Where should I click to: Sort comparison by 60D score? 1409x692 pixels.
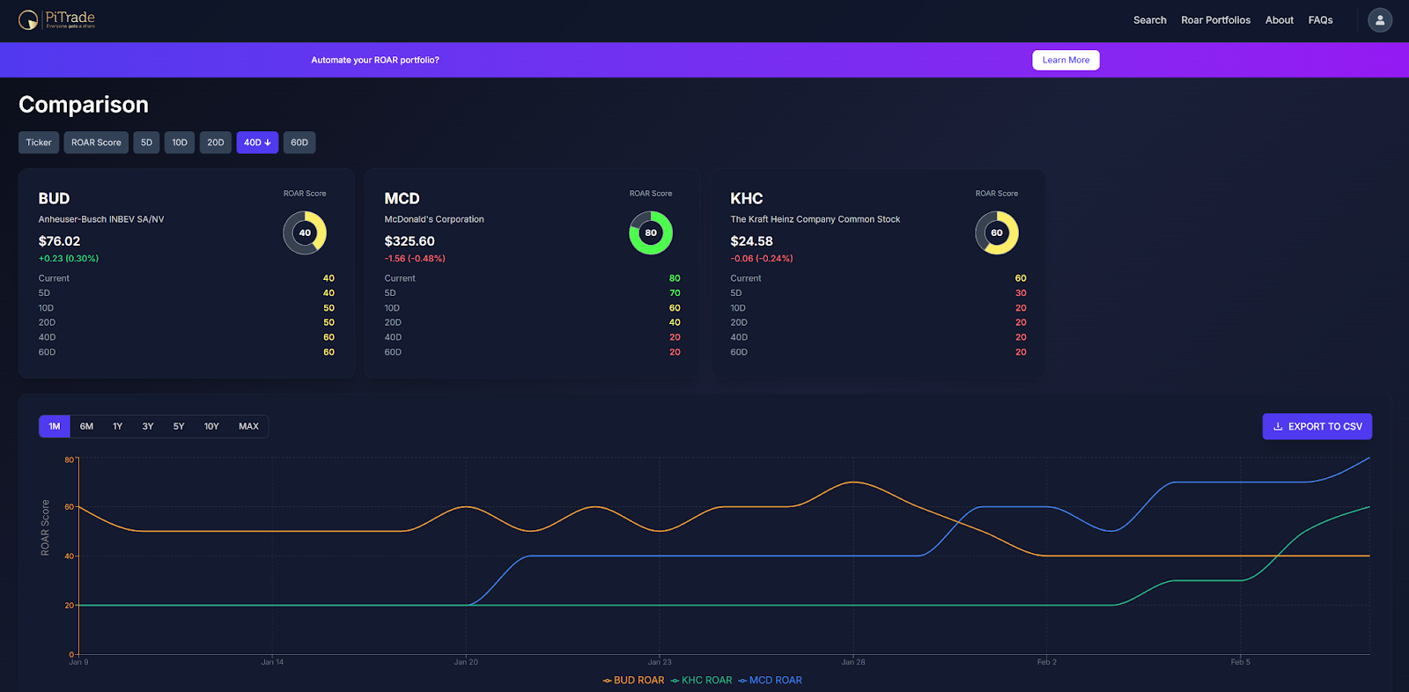click(299, 143)
